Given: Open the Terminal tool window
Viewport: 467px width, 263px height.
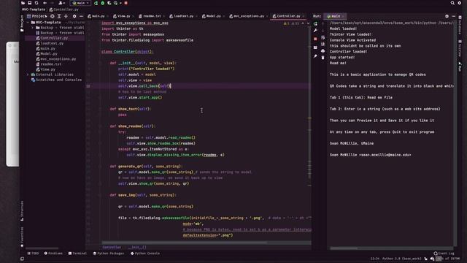Looking at the screenshot, I should [x=77, y=254].
